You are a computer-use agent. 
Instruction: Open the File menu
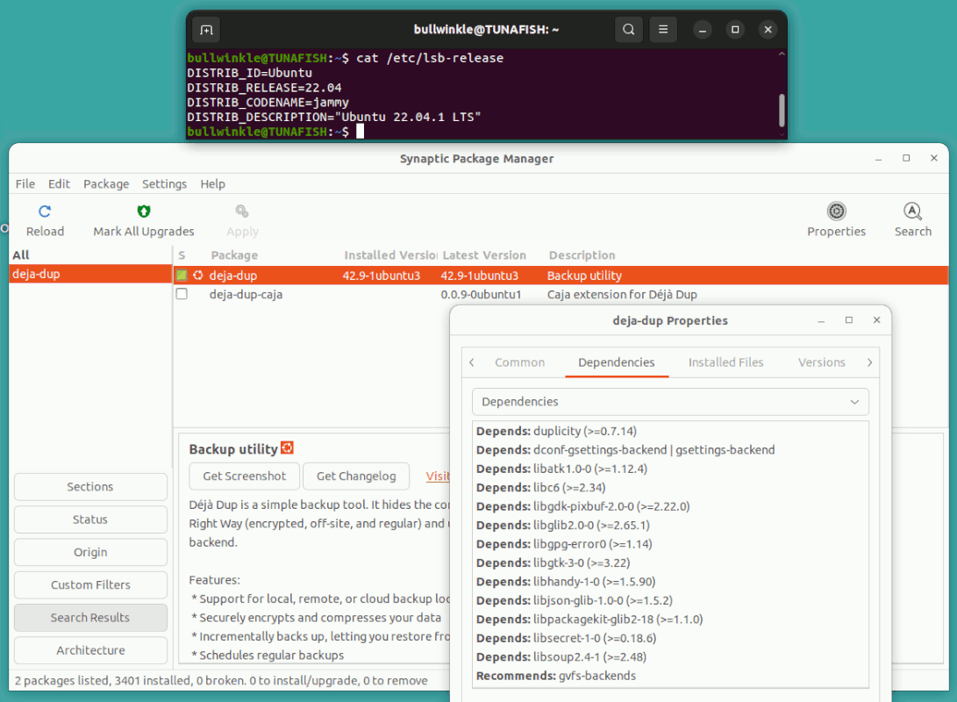pyautogui.click(x=25, y=183)
